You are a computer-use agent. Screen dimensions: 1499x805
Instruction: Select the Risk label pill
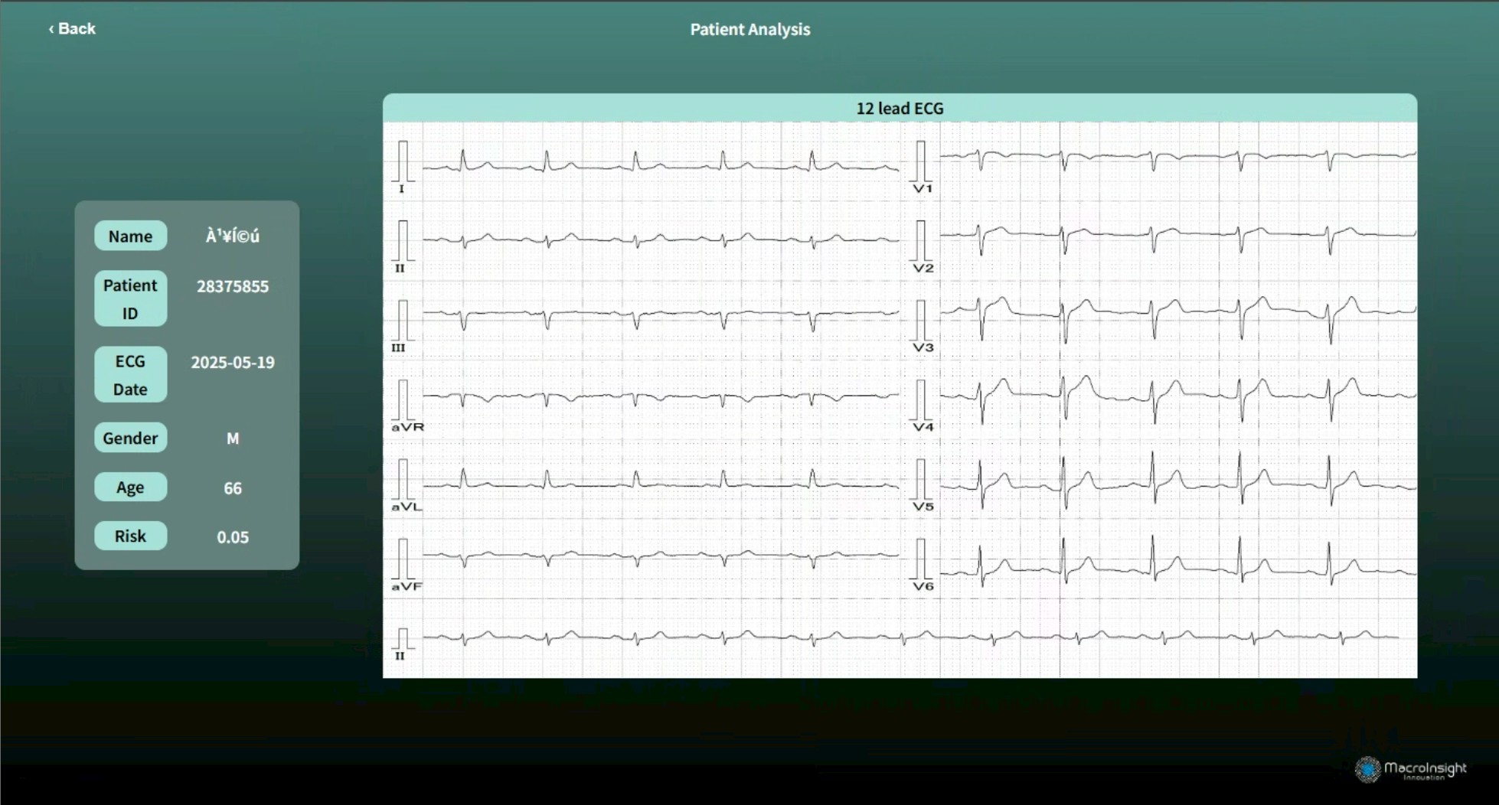[130, 536]
